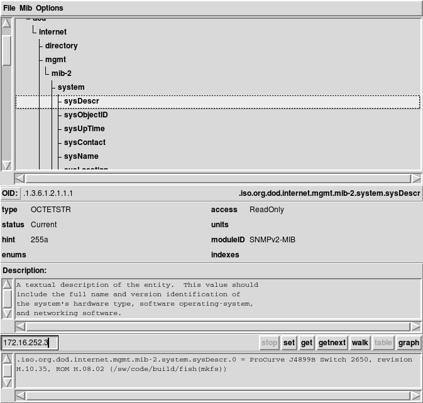
Task: Click the host address input field
Action: 30,343
